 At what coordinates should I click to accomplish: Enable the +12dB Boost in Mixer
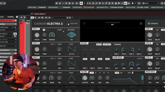pos(107,44)
